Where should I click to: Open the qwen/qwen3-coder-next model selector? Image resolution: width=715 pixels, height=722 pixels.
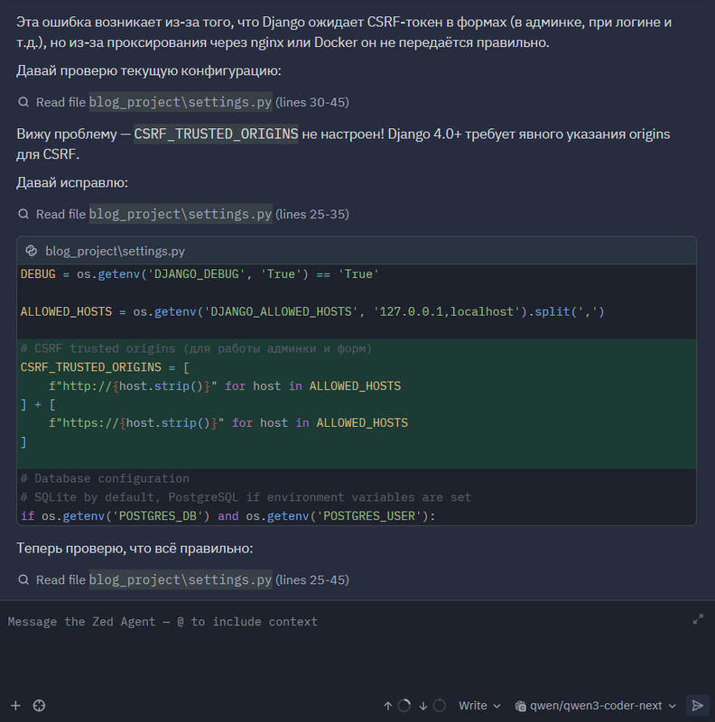(x=596, y=706)
